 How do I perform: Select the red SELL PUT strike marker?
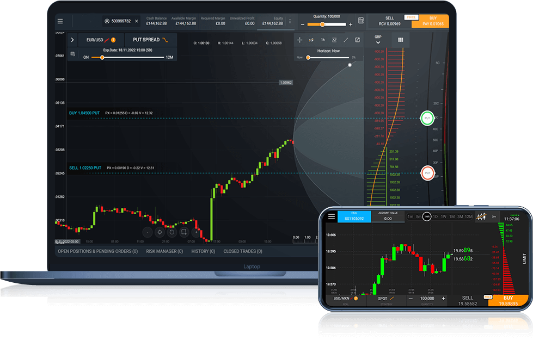(427, 173)
